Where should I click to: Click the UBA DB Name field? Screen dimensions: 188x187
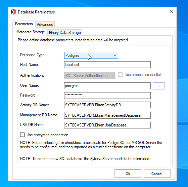[107, 125]
